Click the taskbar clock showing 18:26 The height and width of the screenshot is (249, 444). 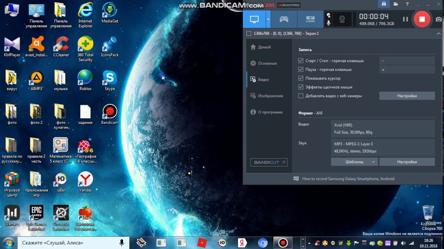428,243
